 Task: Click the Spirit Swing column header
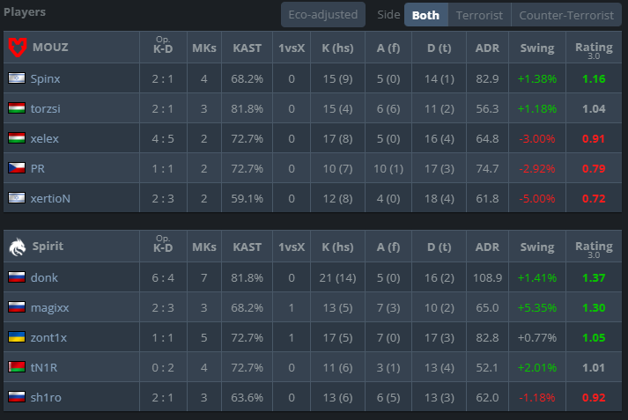pos(537,247)
